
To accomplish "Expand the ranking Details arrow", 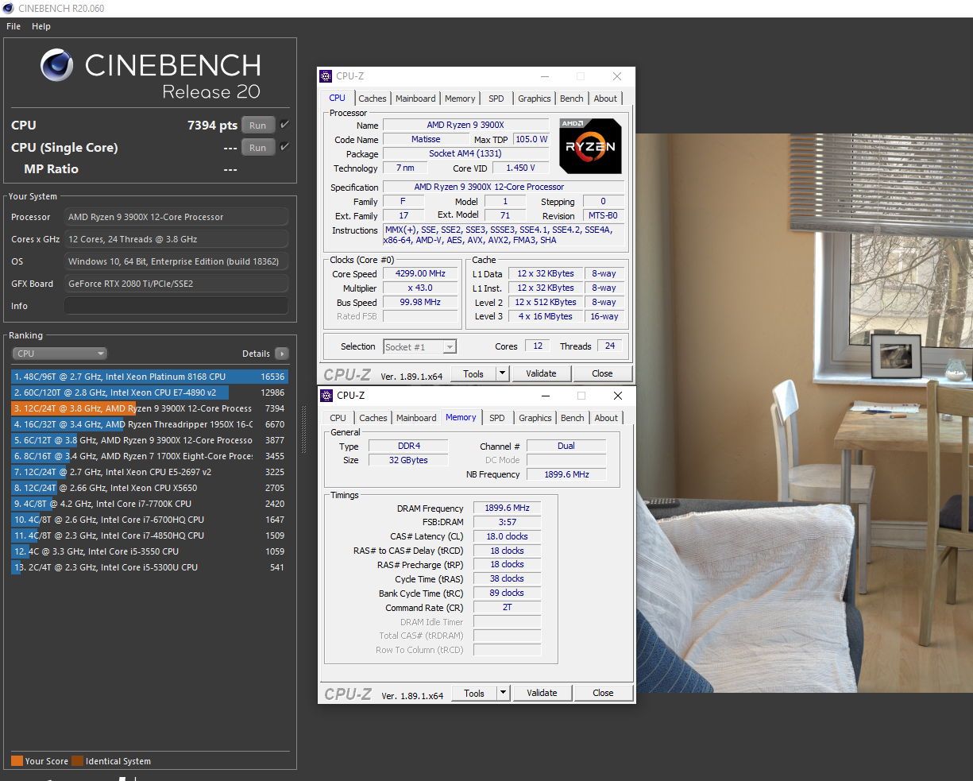I will pyautogui.click(x=282, y=354).
